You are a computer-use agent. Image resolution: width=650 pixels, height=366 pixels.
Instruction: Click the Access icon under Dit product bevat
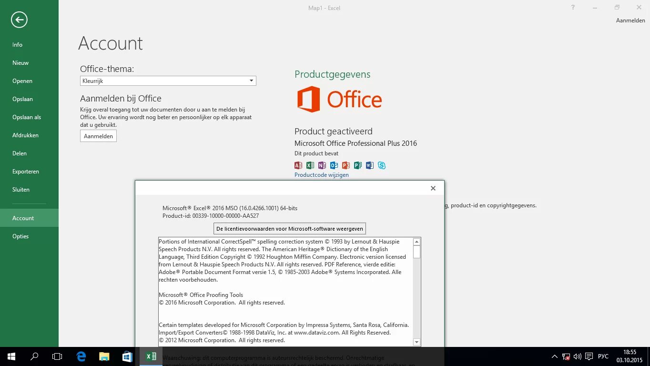pos(298,165)
